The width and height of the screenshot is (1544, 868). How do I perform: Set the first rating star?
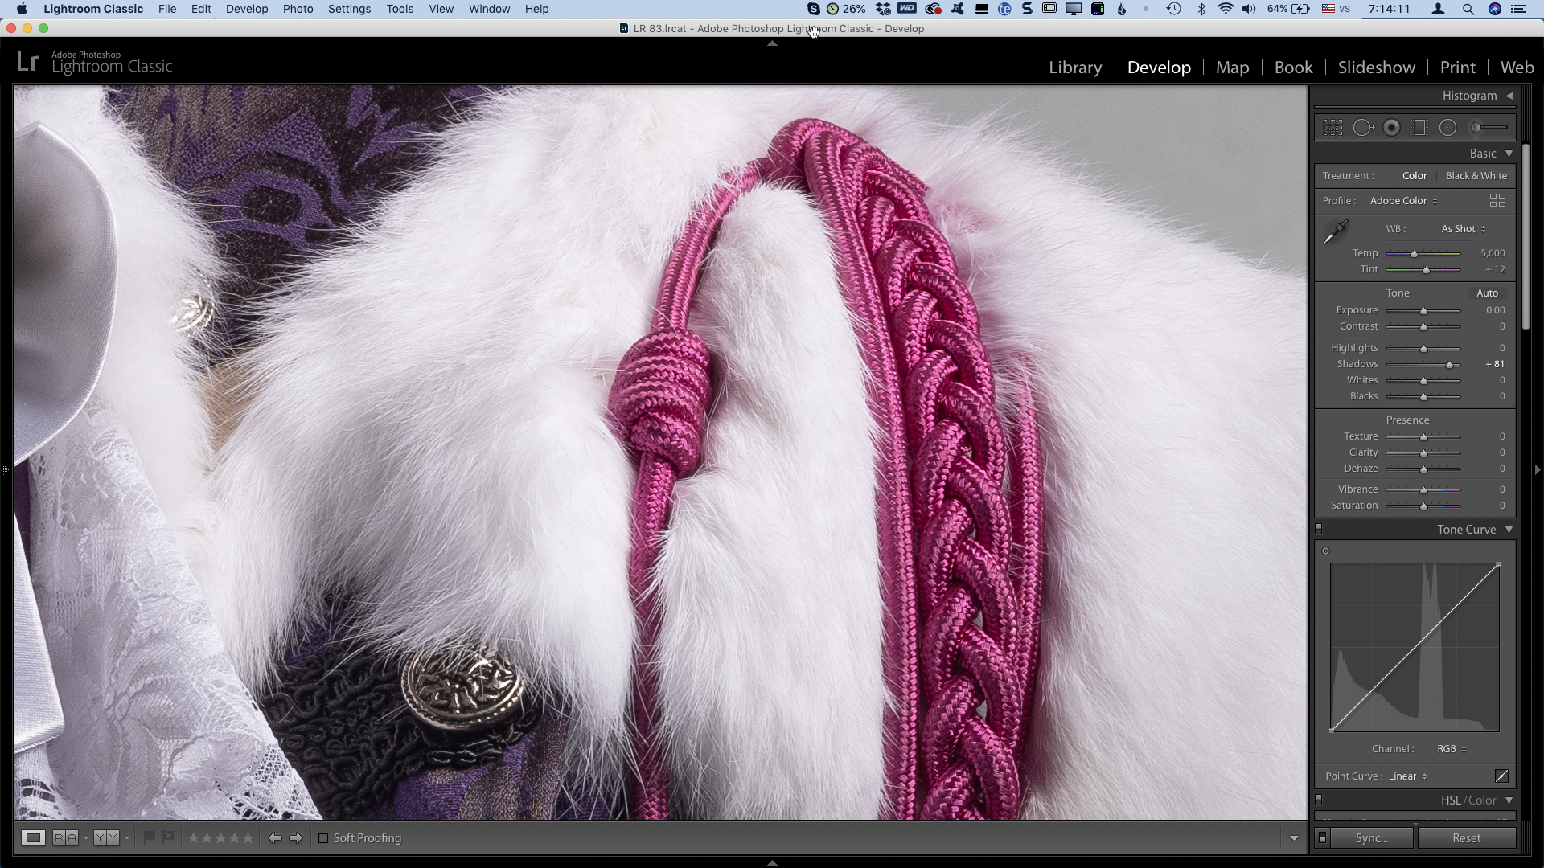click(x=193, y=838)
